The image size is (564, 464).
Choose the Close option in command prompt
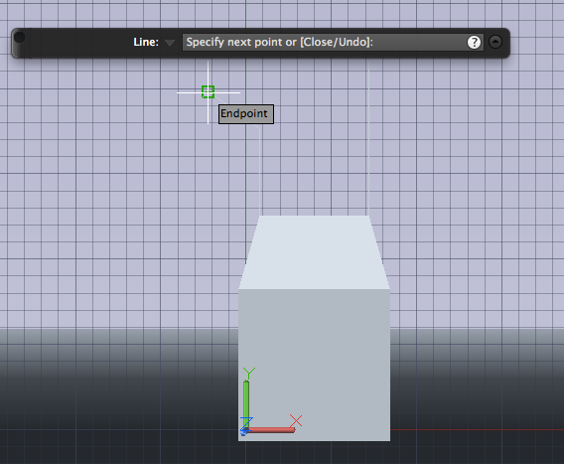(x=318, y=42)
